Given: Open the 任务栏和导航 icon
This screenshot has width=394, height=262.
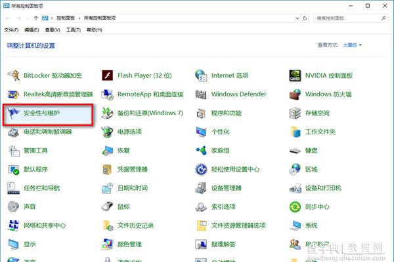Looking at the screenshot, I should (14, 188).
